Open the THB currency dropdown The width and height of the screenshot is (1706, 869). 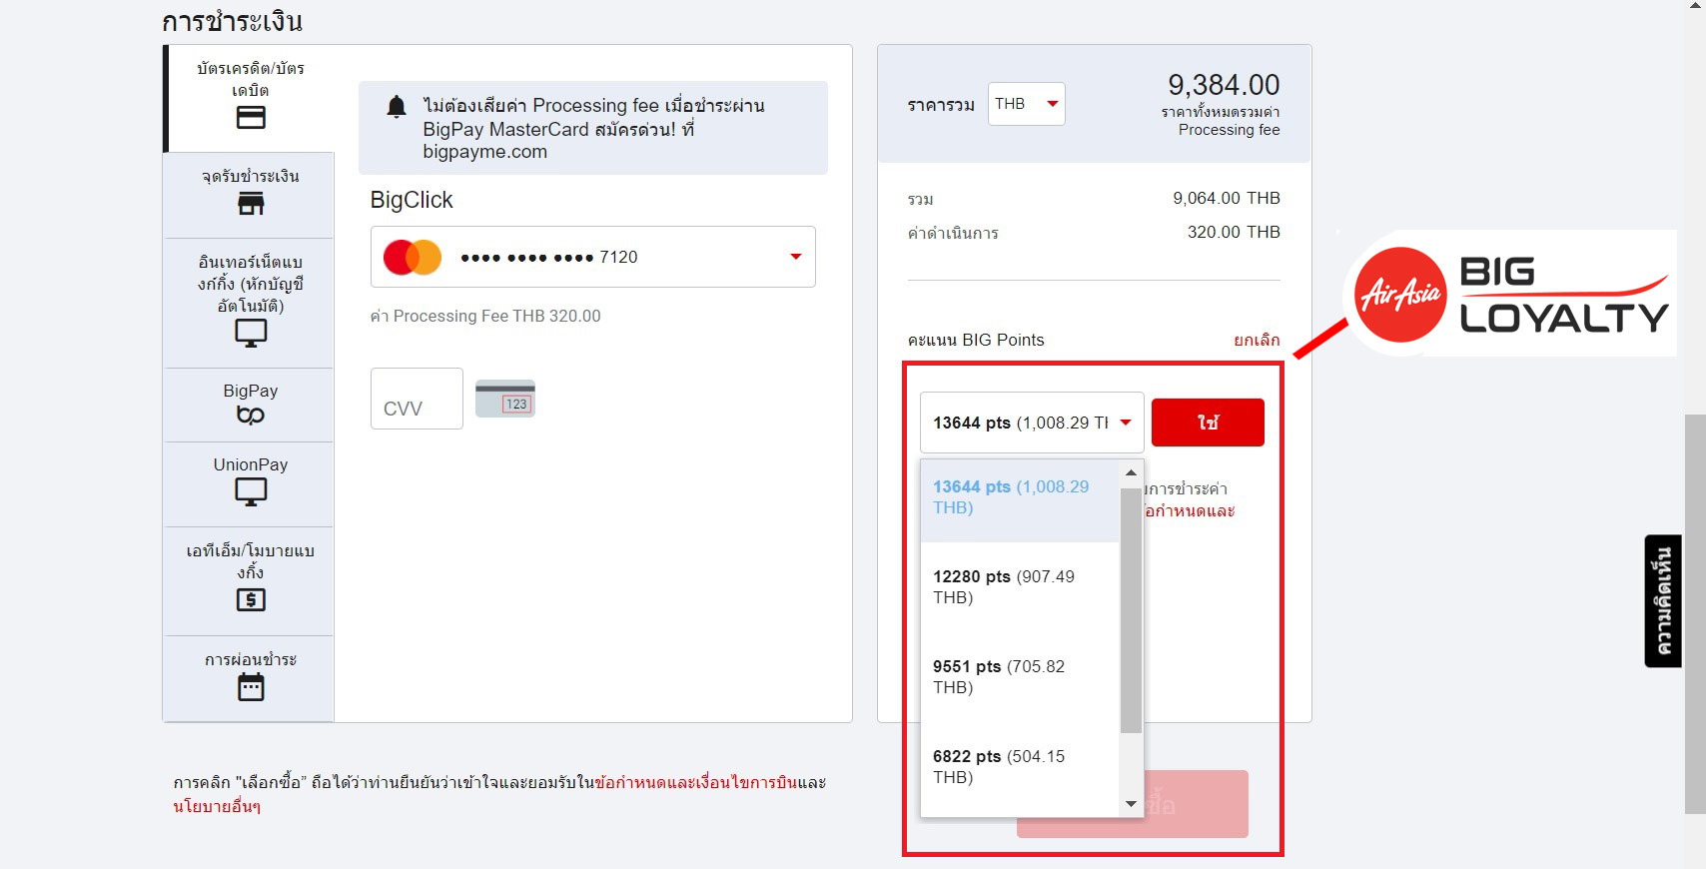(1026, 104)
